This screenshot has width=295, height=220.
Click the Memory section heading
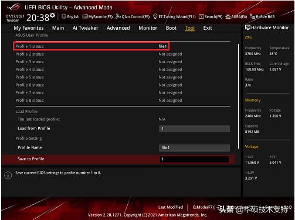[x=253, y=100]
